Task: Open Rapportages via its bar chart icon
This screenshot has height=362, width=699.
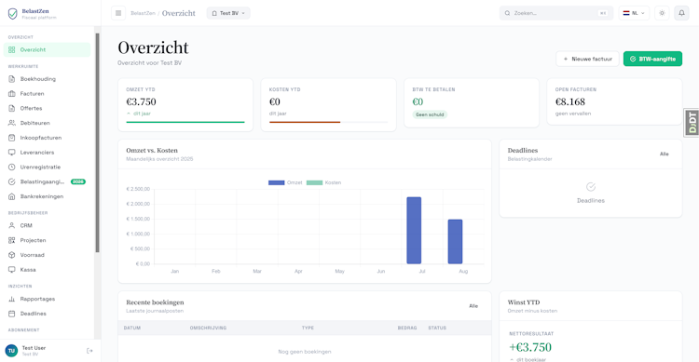Action: (x=12, y=299)
